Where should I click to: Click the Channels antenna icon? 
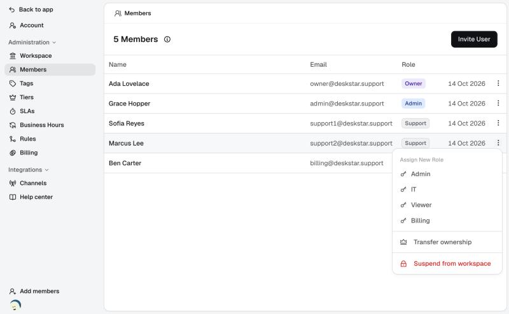point(13,183)
